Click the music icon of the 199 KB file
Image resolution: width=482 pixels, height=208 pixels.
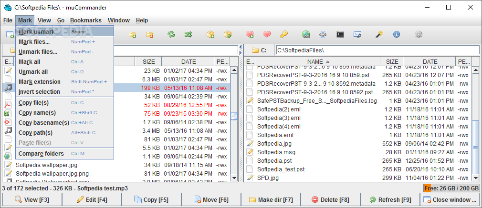[x=8, y=88]
